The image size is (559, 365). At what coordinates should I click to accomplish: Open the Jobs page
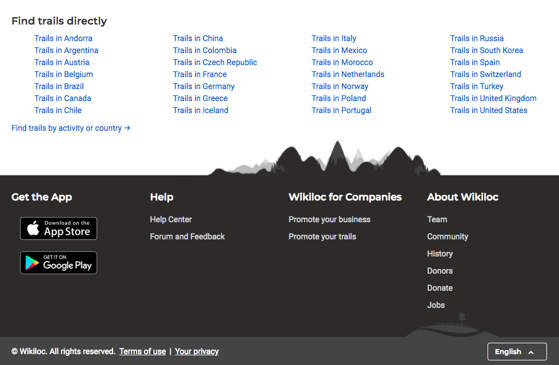pyautogui.click(x=436, y=305)
